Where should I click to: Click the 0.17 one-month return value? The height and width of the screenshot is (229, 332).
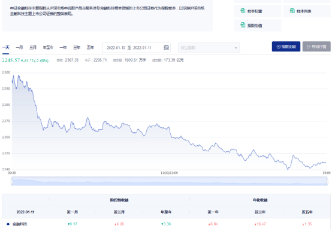click(x=72, y=224)
